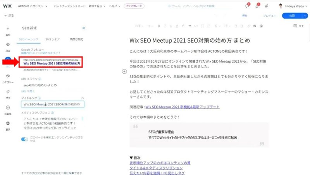The height and width of the screenshot is (175, 310).
Task: Click the URL slug field
Action: pyautogui.click(x=52, y=85)
